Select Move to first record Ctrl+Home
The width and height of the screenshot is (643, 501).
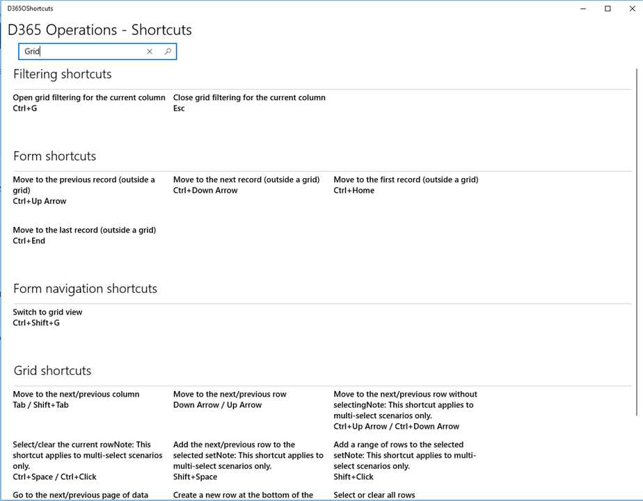pyautogui.click(x=406, y=185)
